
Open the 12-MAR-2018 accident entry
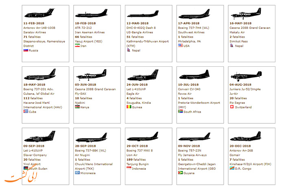coord(138,23)
